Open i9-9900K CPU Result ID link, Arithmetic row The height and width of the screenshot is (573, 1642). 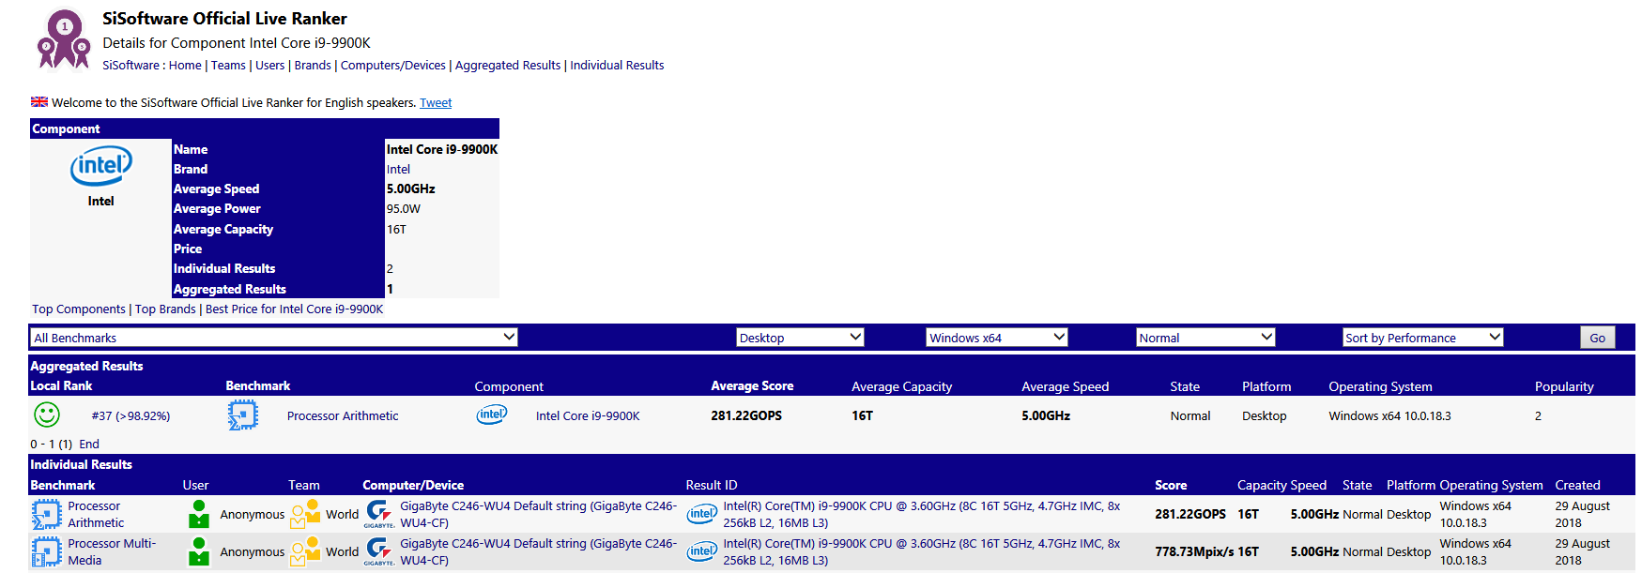[x=921, y=515]
